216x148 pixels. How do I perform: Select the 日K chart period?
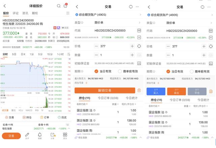coord(23,54)
